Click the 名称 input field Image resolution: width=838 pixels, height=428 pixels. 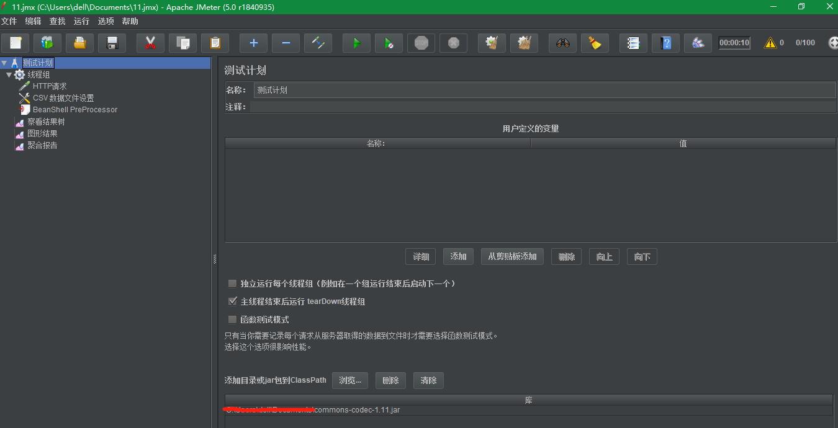coord(545,90)
